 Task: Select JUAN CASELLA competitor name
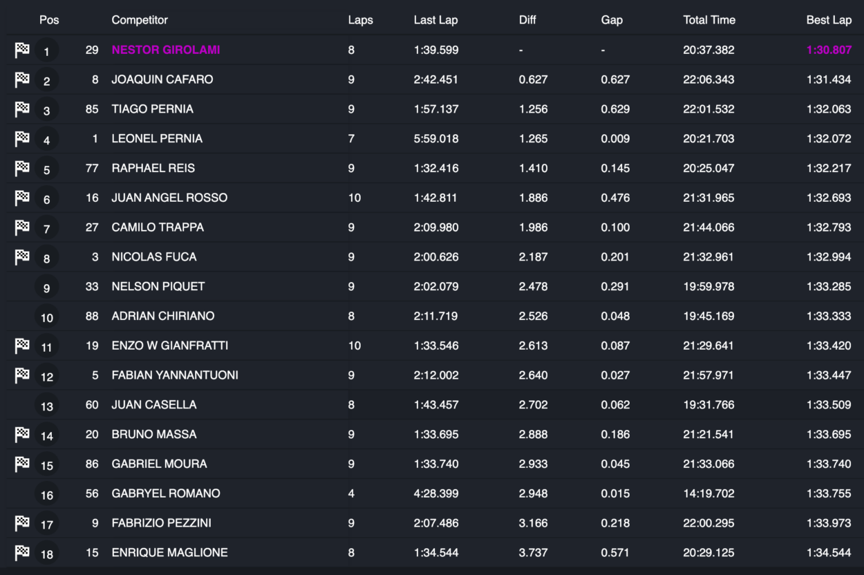(x=154, y=404)
